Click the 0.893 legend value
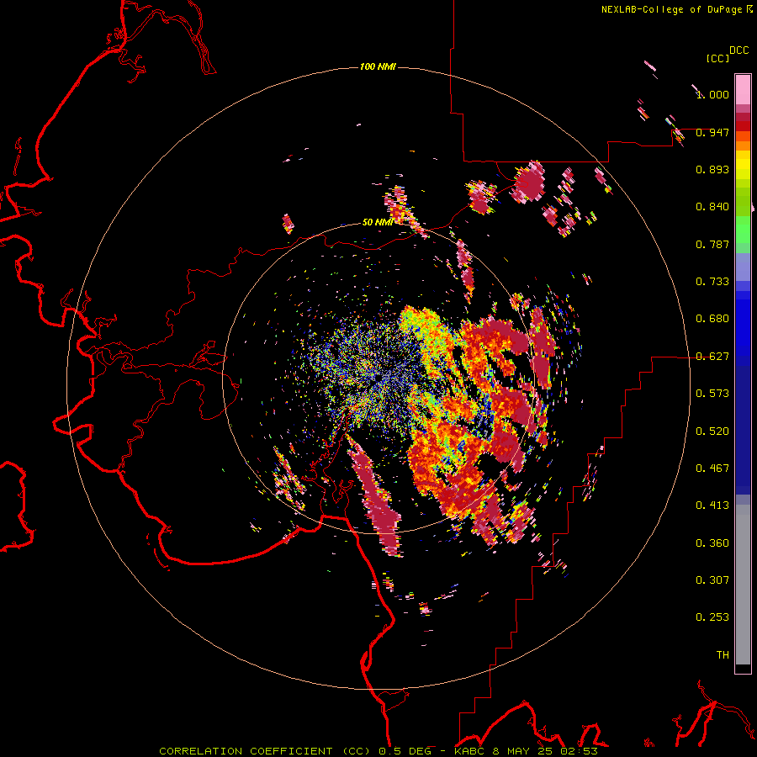 coord(712,169)
